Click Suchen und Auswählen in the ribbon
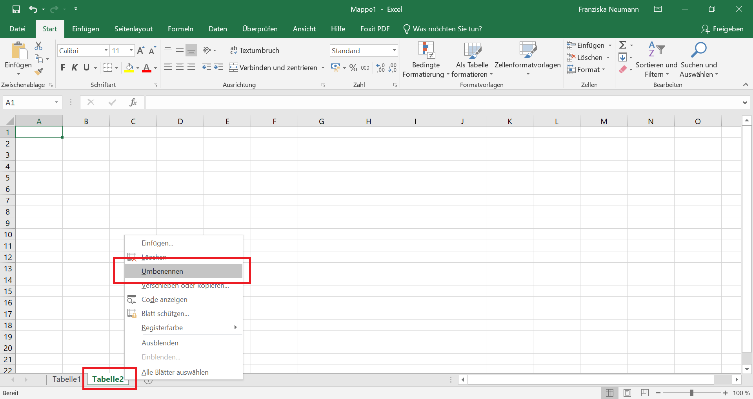Image resolution: width=753 pixels, height=399 pixels. coord(698,59)
